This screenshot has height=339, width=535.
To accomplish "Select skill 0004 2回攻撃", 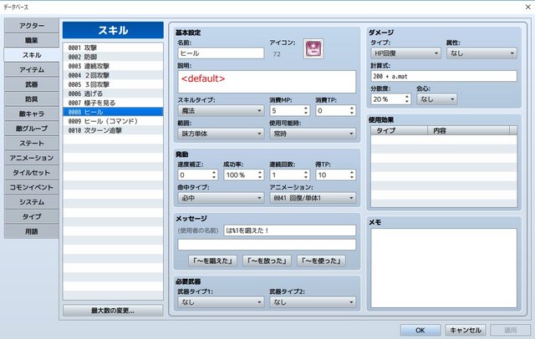I will point(113,75).
